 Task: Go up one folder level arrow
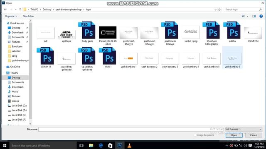20,10
